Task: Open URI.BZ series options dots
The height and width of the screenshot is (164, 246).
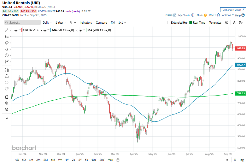Action: point(20,30)
